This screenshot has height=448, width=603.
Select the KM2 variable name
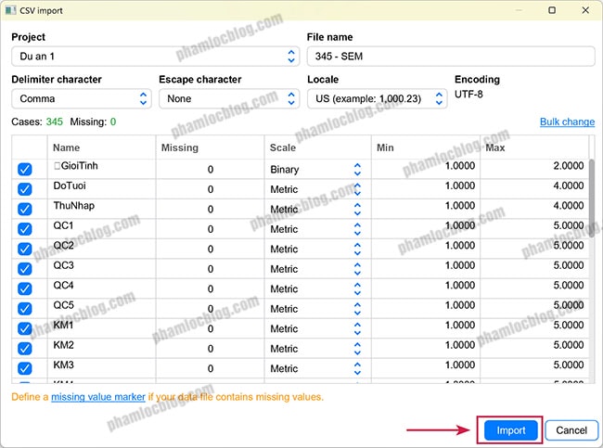click(x=63, y=345)
